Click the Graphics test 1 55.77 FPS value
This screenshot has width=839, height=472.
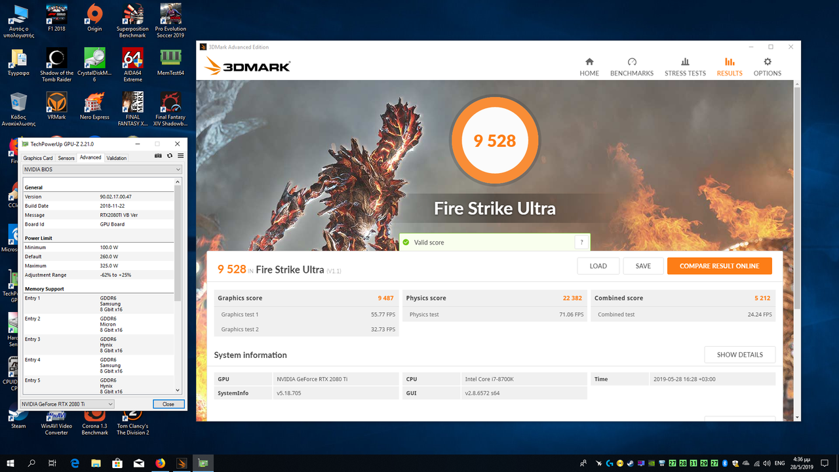383,315
